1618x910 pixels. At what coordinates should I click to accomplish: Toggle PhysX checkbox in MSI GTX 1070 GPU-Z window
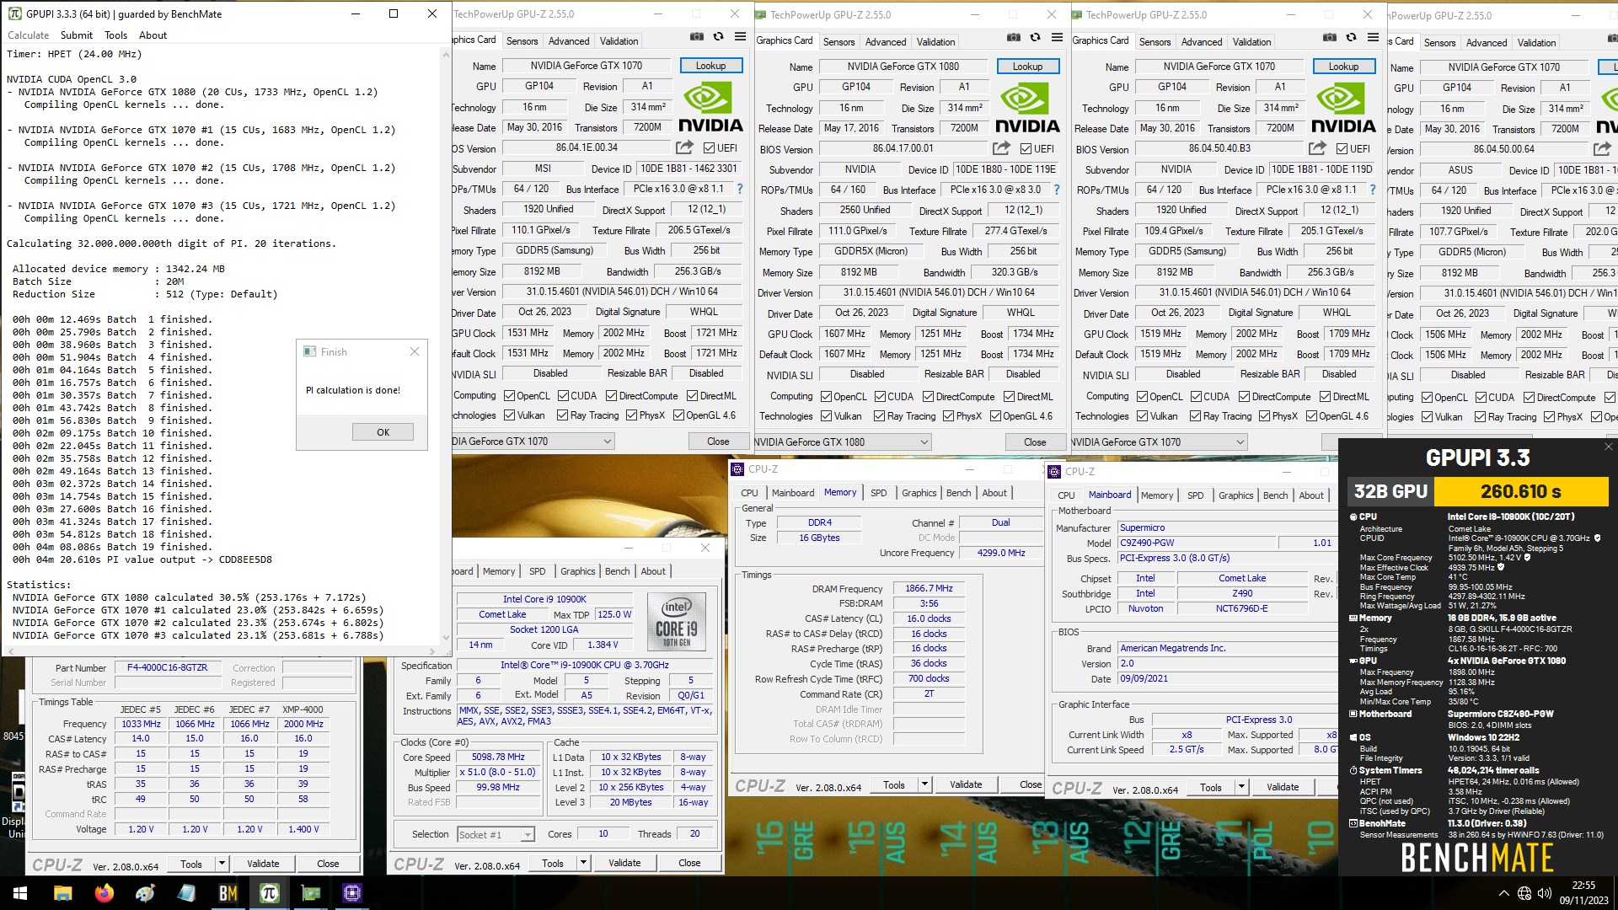(x=631, y=415)
